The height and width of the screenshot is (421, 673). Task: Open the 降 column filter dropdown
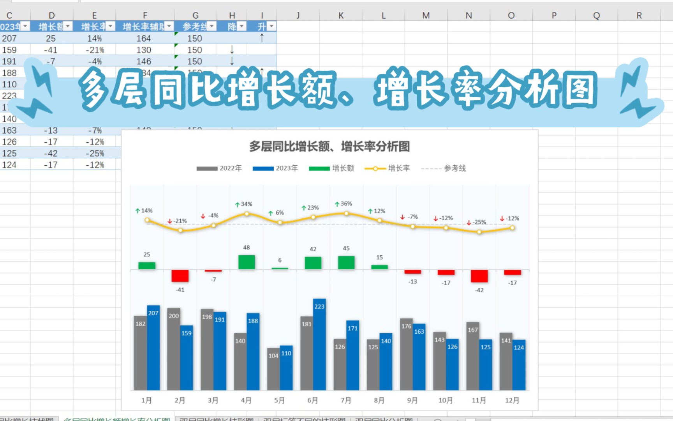tap(241, 27)
